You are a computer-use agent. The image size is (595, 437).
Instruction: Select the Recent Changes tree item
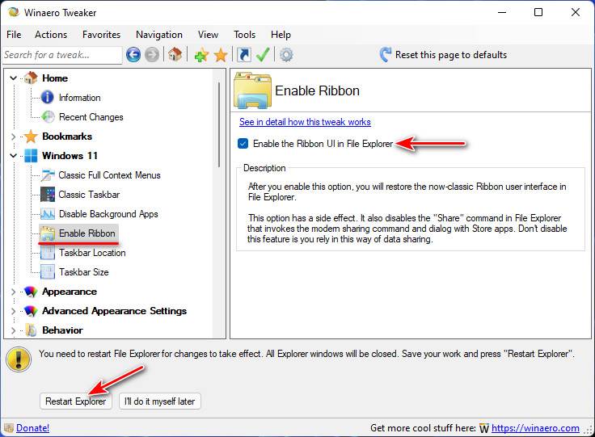click(91, 117)
